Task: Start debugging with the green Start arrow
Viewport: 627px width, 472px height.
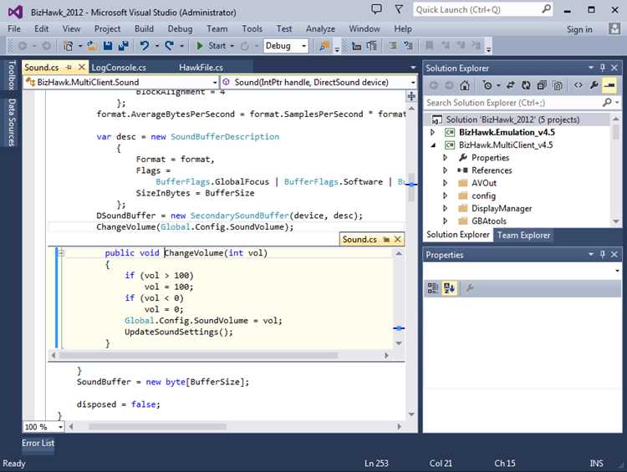Action: coord(212,46)
